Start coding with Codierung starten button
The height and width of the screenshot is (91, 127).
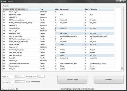click(x=72, y=79)
